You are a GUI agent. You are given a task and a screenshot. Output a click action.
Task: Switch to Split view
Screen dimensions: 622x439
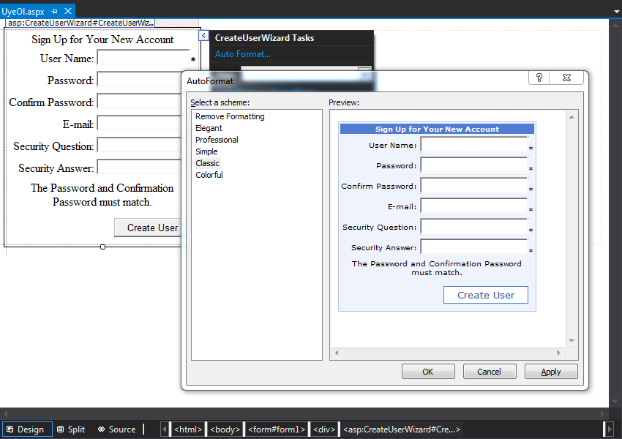coord(72,429)
